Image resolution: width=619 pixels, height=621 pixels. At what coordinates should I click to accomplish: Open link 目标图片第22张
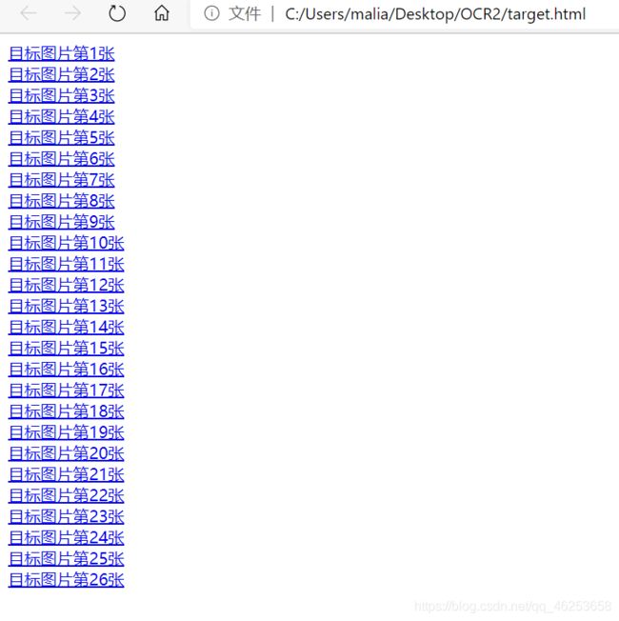coord(66,495)
